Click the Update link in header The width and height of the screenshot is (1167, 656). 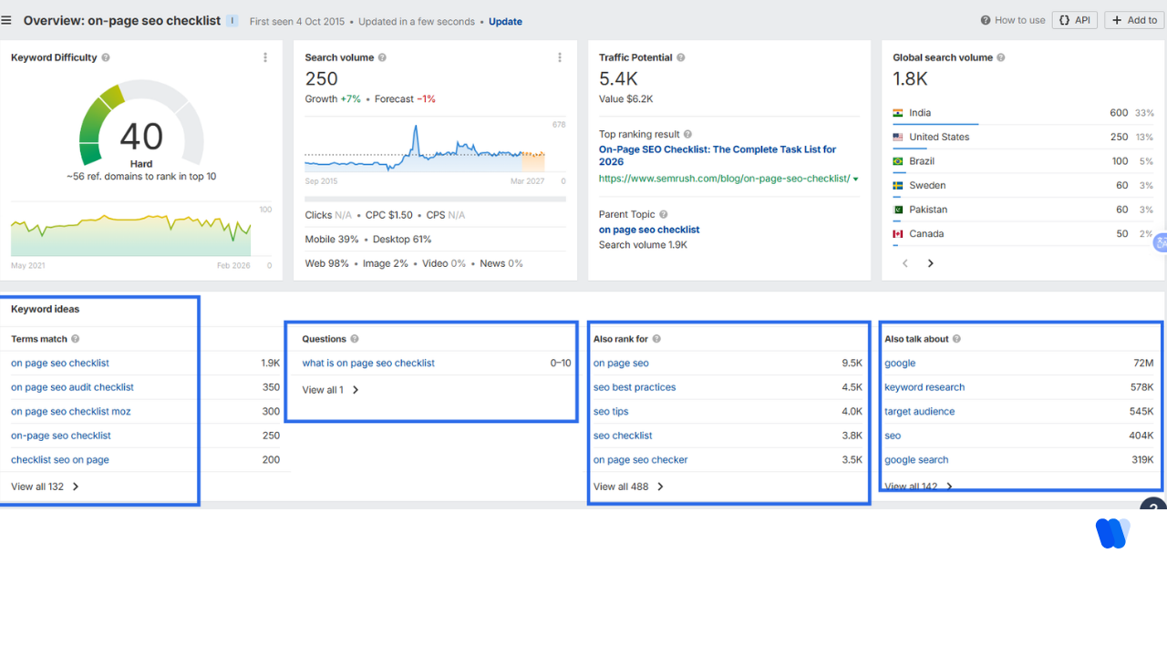(x=505, y=21)
